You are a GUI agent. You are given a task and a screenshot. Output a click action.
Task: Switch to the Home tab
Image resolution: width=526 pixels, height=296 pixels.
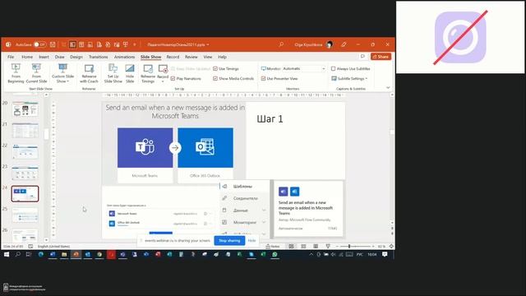tap(27, 57)
